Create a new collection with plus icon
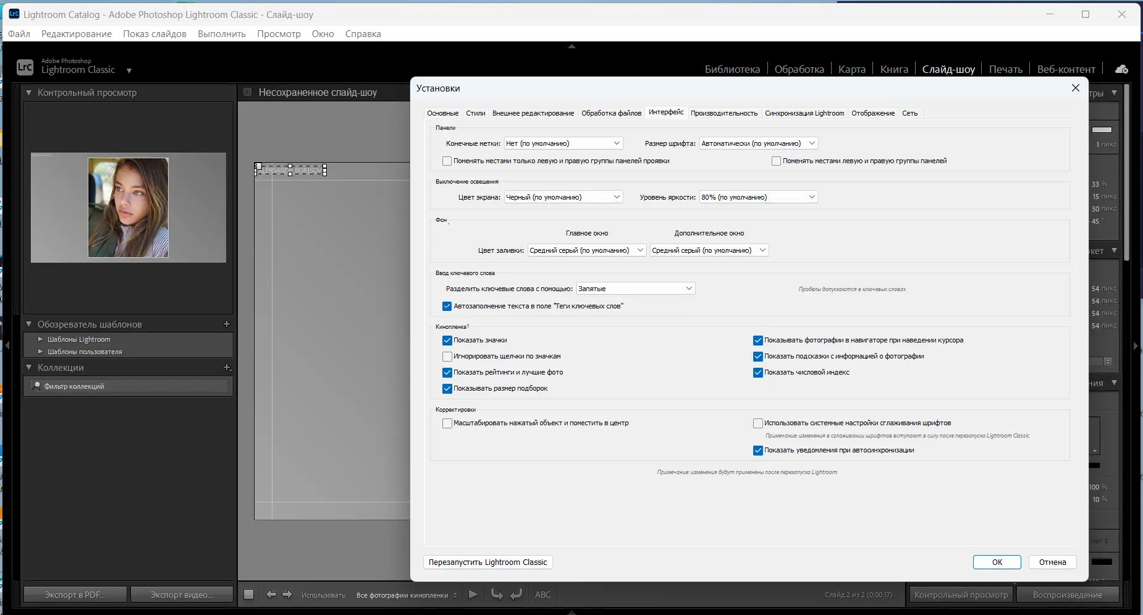1143x615 pixels. 227,367
